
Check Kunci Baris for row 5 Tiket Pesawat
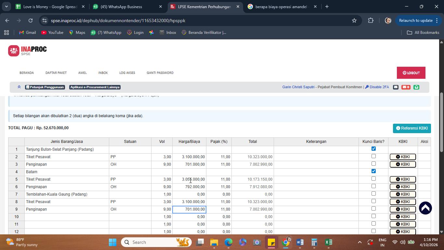coord(373,179)
